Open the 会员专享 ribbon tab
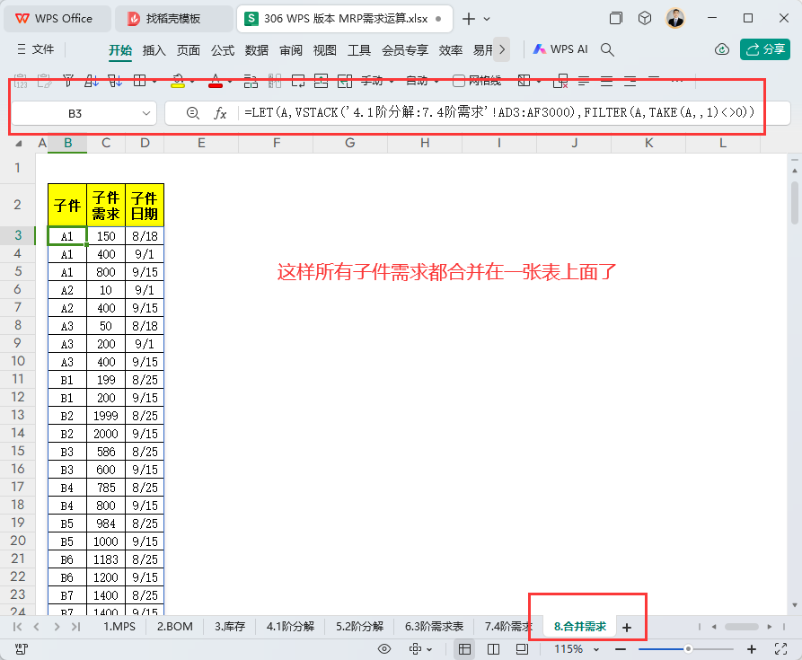 [x=404, y=50]
